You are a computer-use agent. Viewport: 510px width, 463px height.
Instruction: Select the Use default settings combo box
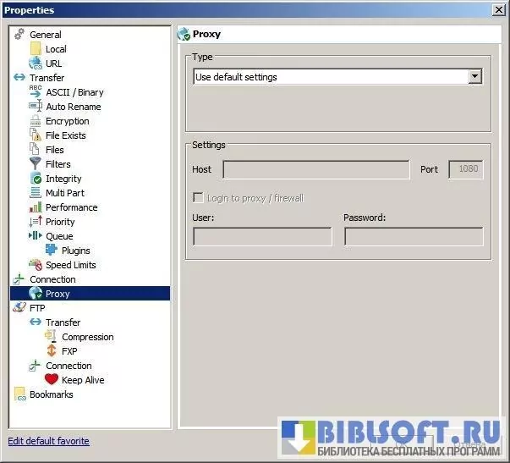pos(331,77)
